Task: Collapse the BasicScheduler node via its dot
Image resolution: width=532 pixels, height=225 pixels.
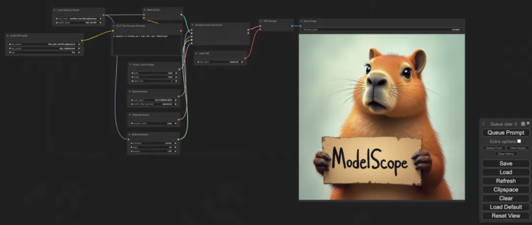Action: 129,135
